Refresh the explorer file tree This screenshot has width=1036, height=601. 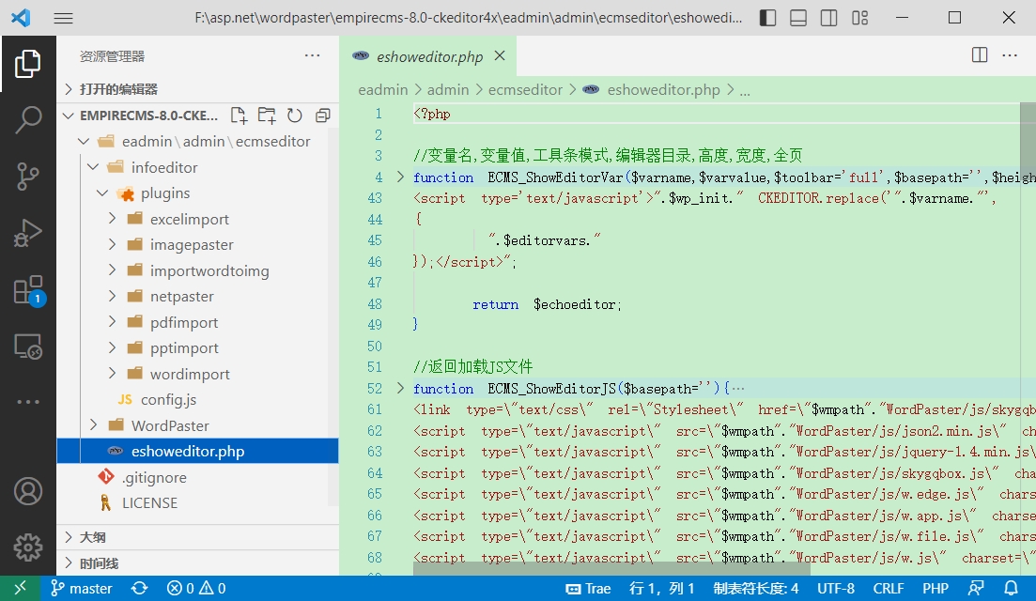coord(294,116)
